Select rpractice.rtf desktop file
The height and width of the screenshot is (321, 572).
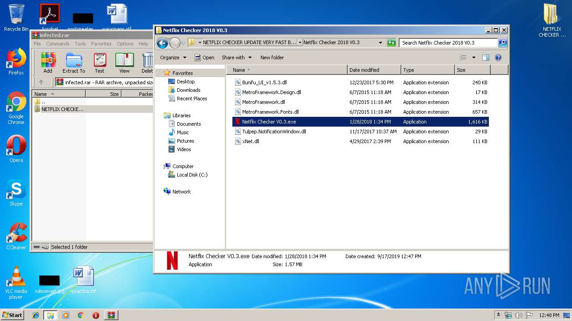coord(83,280)
